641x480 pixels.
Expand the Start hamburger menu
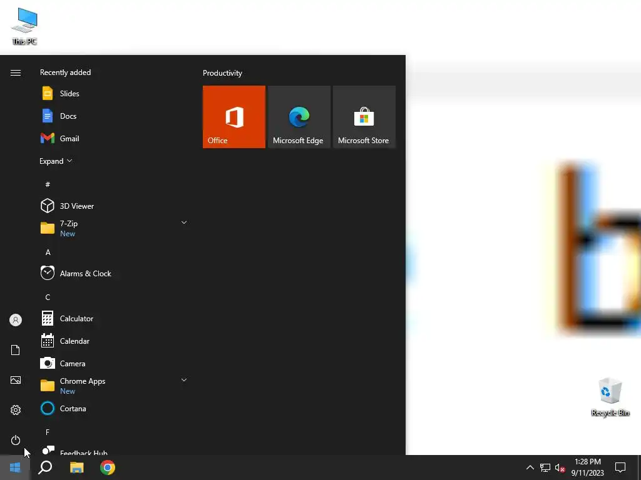coord(16,72)
